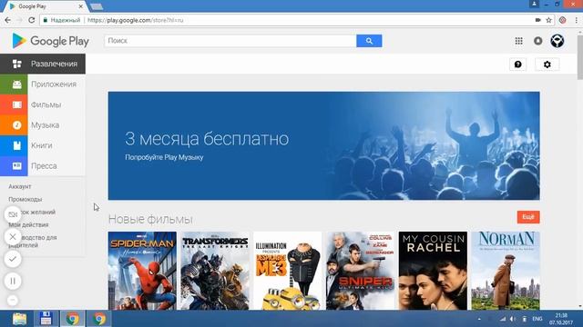The width and height of the screenshot is (583, 327).
Task: Open the Мои действия link
Action: pos(28,224)
